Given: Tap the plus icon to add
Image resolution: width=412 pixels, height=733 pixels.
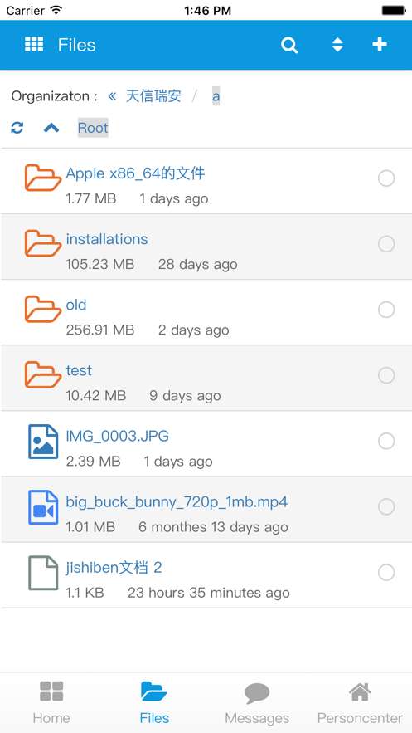Looking at the screenshot, I should point(380,44).
